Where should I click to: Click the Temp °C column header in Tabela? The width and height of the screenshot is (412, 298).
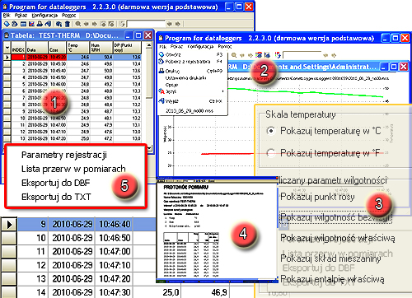78,48
